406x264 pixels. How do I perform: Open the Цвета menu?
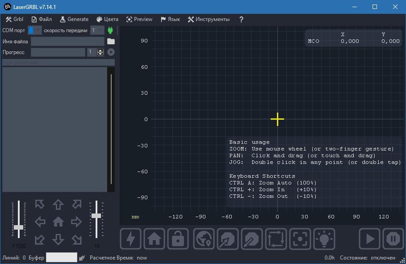pos(107,19)
